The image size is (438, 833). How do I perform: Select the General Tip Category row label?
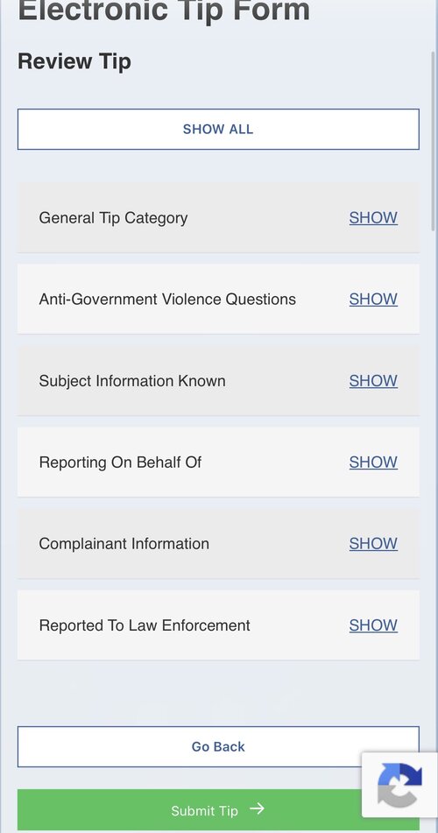(113, 218)
